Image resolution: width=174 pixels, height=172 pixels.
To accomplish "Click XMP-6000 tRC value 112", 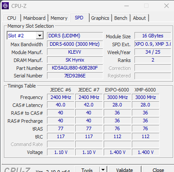I will pos(145,136).
